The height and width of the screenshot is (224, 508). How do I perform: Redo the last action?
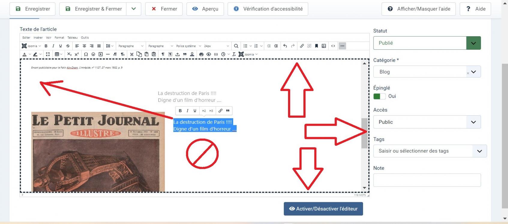tap(293, 46)
